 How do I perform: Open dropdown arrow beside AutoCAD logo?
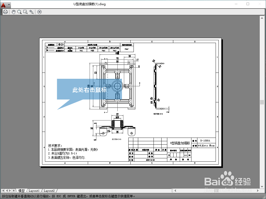tap(9, 5)
